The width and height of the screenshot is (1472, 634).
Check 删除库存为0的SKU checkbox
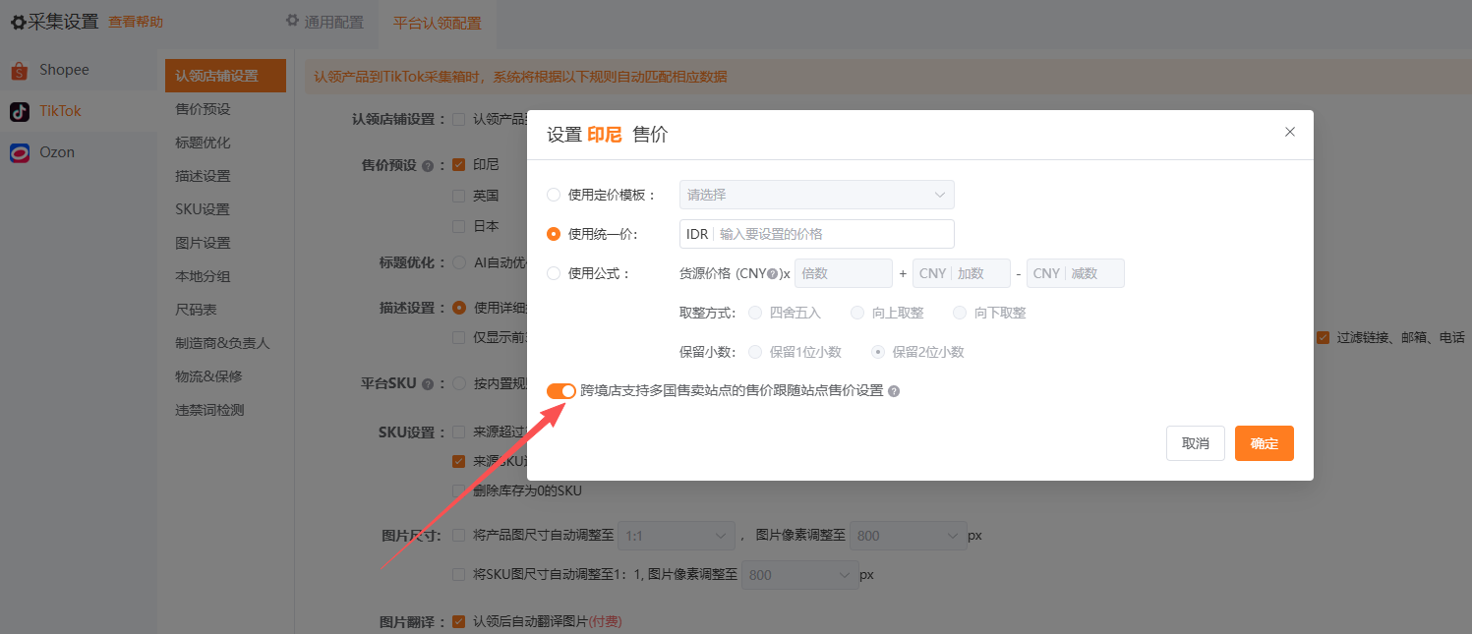pos(458,490)
